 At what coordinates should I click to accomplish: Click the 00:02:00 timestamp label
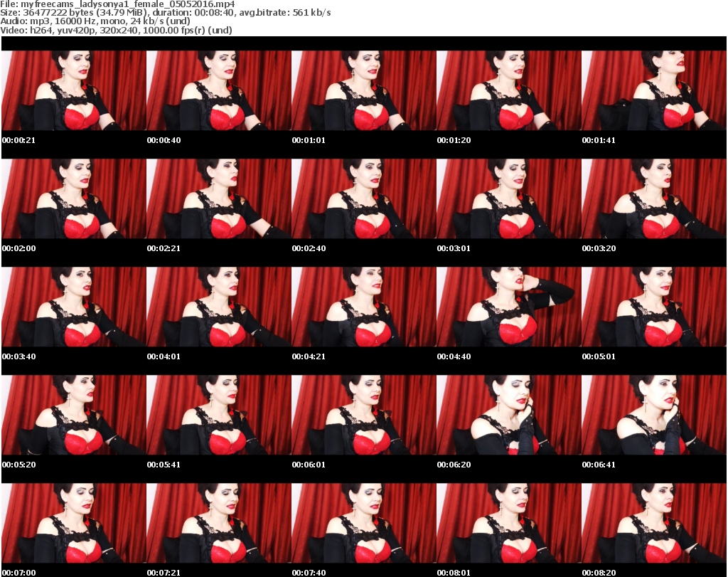[18, 248]
